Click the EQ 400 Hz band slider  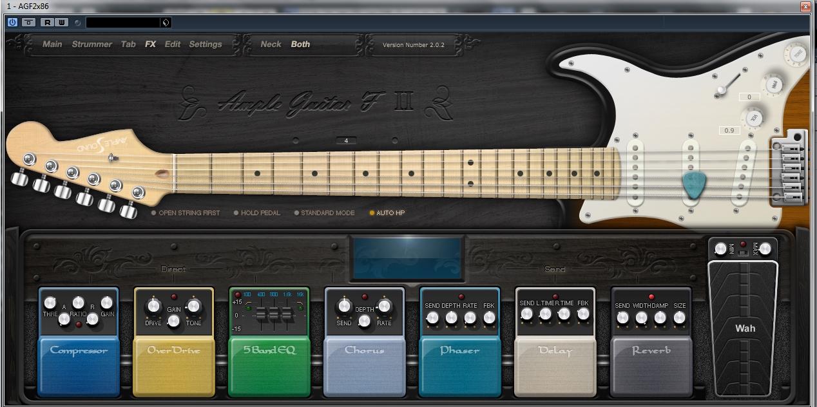coord(262,314)
